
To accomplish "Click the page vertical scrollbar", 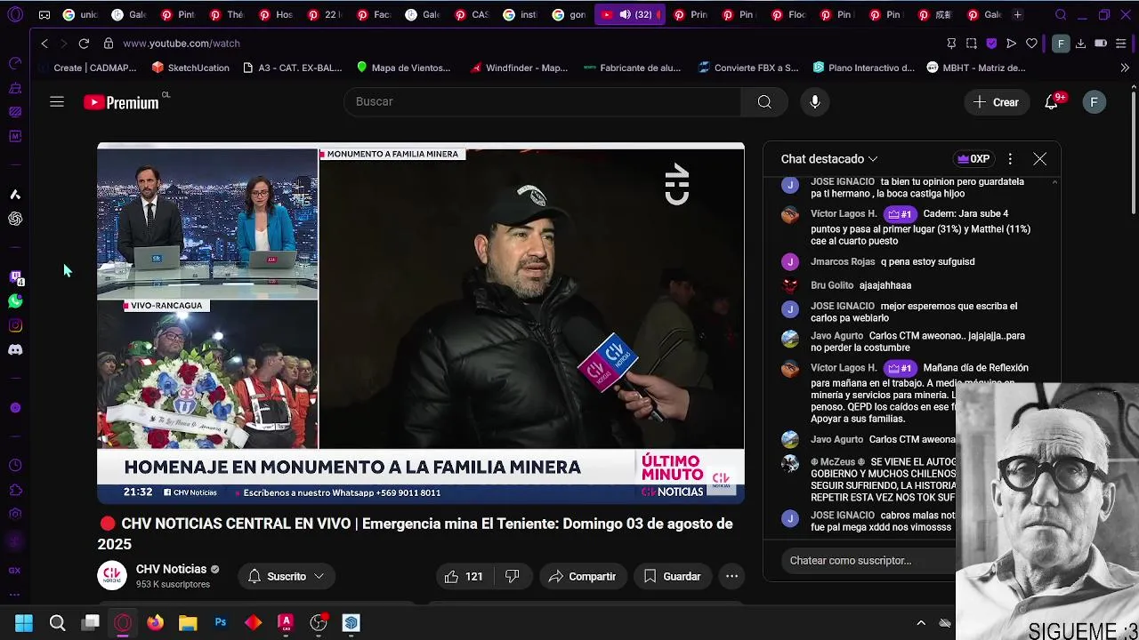I will [1133, 151].
